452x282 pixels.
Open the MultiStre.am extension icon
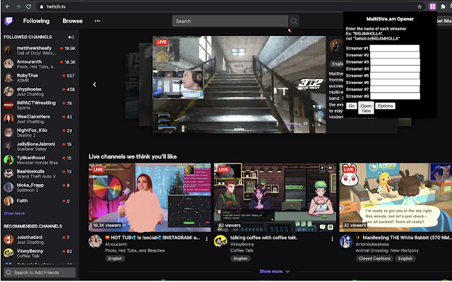(x=432, y=6)
